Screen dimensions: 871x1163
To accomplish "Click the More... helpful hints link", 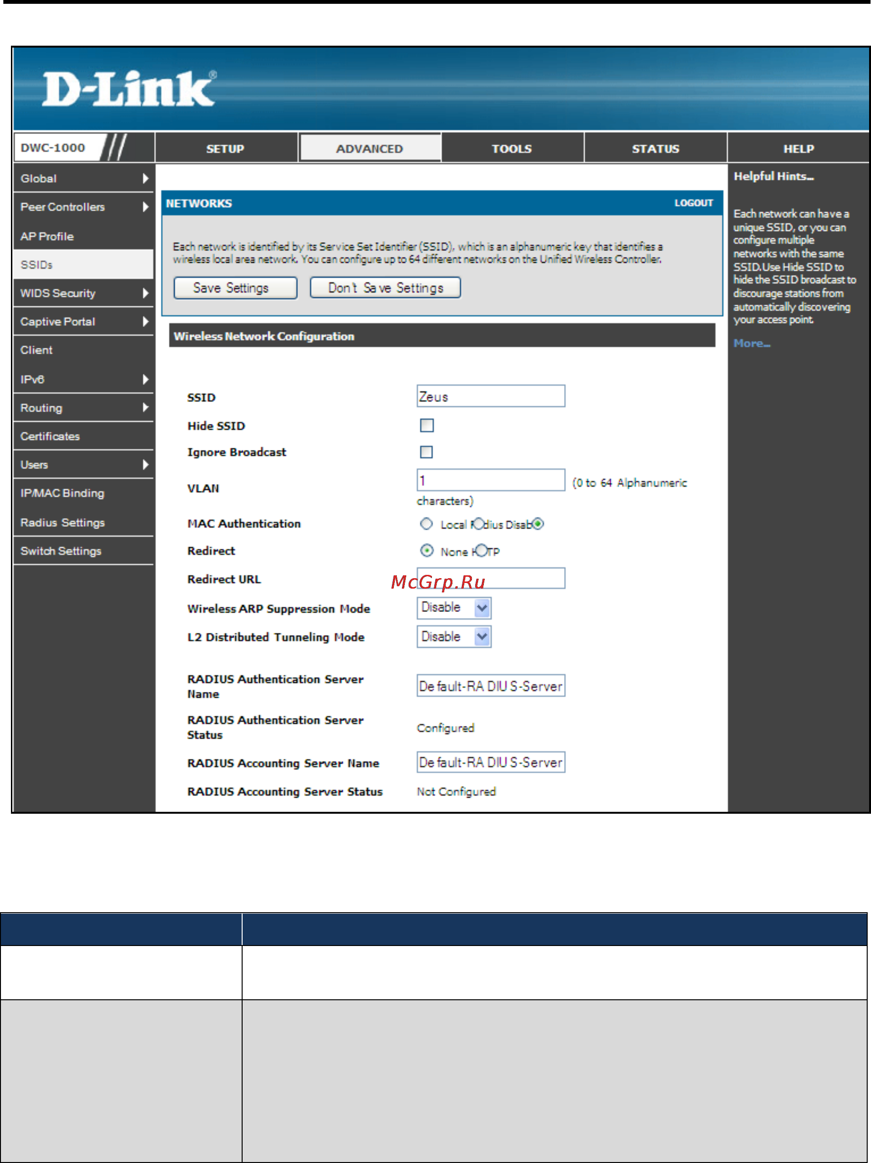I will pos(752,343).
